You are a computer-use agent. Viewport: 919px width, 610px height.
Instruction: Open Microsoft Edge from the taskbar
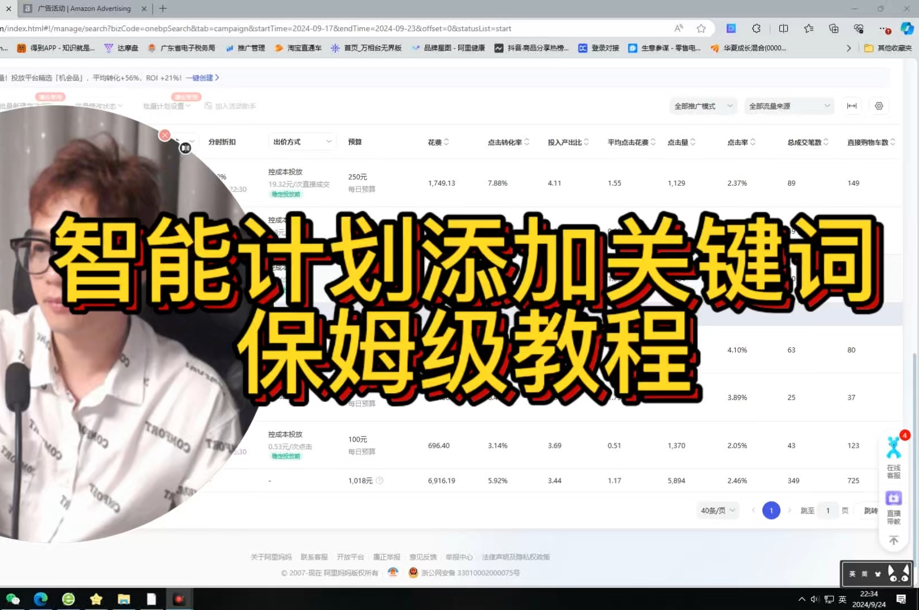click(x=41, y=599)
